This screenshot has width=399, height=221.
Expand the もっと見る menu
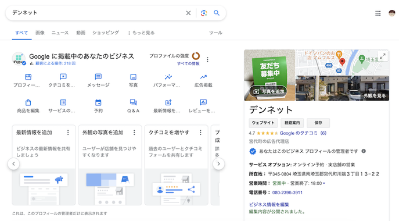tap(141, 33)
